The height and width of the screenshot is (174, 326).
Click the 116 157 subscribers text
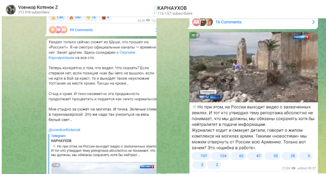click(x=175, y=13)
